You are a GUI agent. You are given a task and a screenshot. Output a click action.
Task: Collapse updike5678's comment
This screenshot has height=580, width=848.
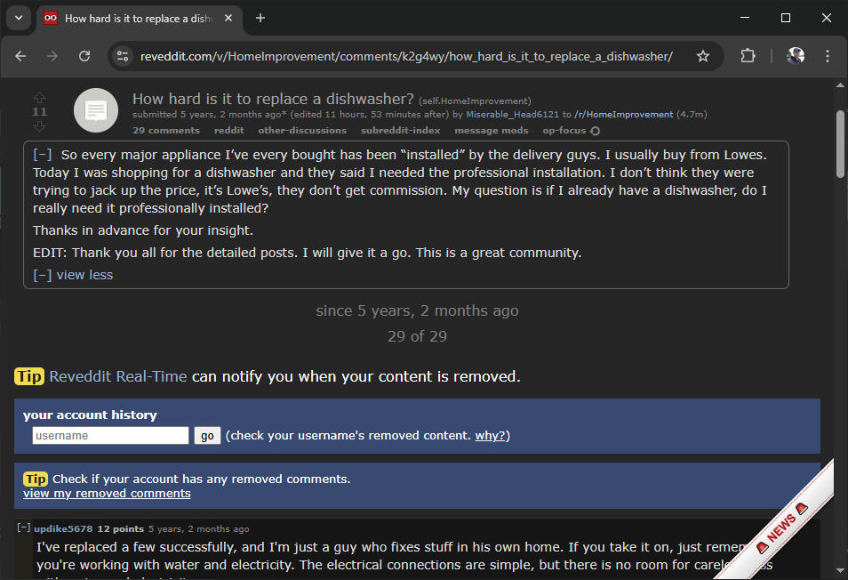(x=24, y=528)
